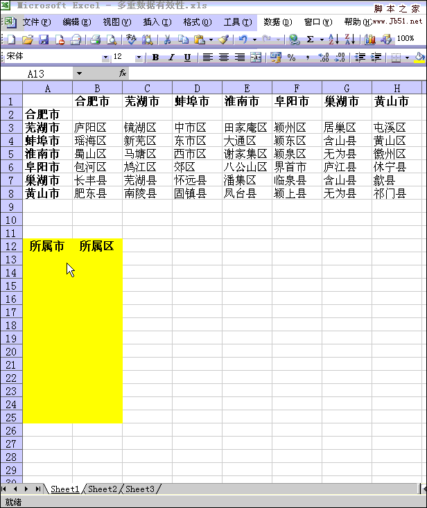Open the 插入 (Insert) menu
The image size is (427, 508).
157,22
